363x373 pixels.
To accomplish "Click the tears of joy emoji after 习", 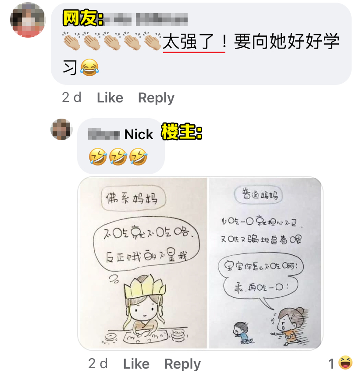I will (x=89, y=67).
